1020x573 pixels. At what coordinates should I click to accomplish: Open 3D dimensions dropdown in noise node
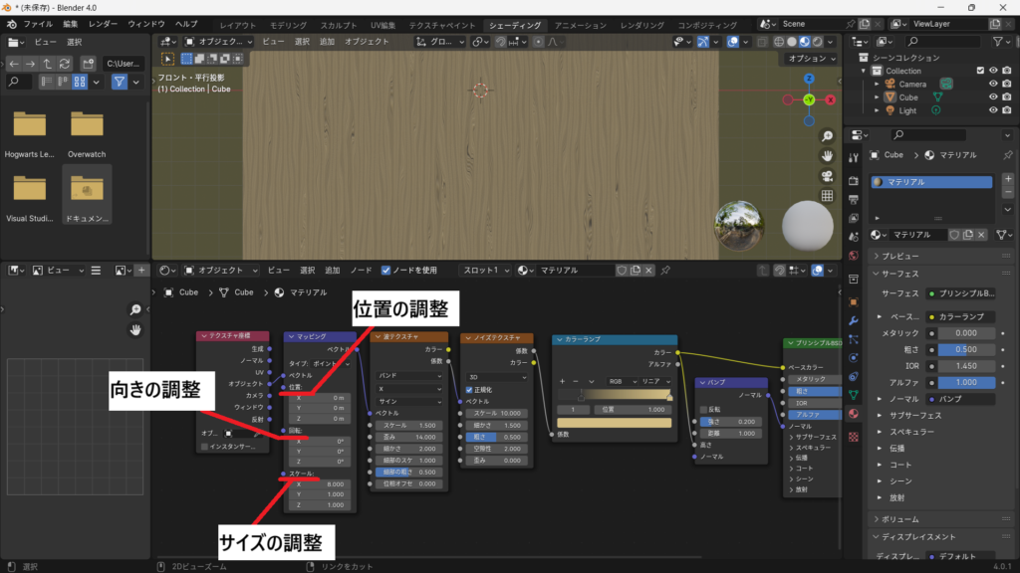pos(497,377)
